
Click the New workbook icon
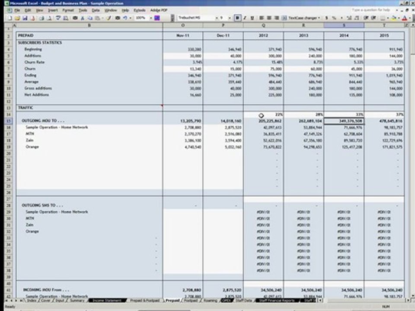point(10,18)
